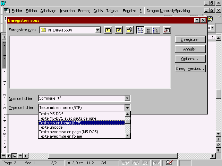Close the Enregistrer sous dialog
Viewport: 222px width, 166px height.
click(203, 20)
